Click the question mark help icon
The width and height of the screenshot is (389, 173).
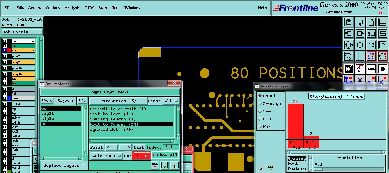tap(382, 45)
